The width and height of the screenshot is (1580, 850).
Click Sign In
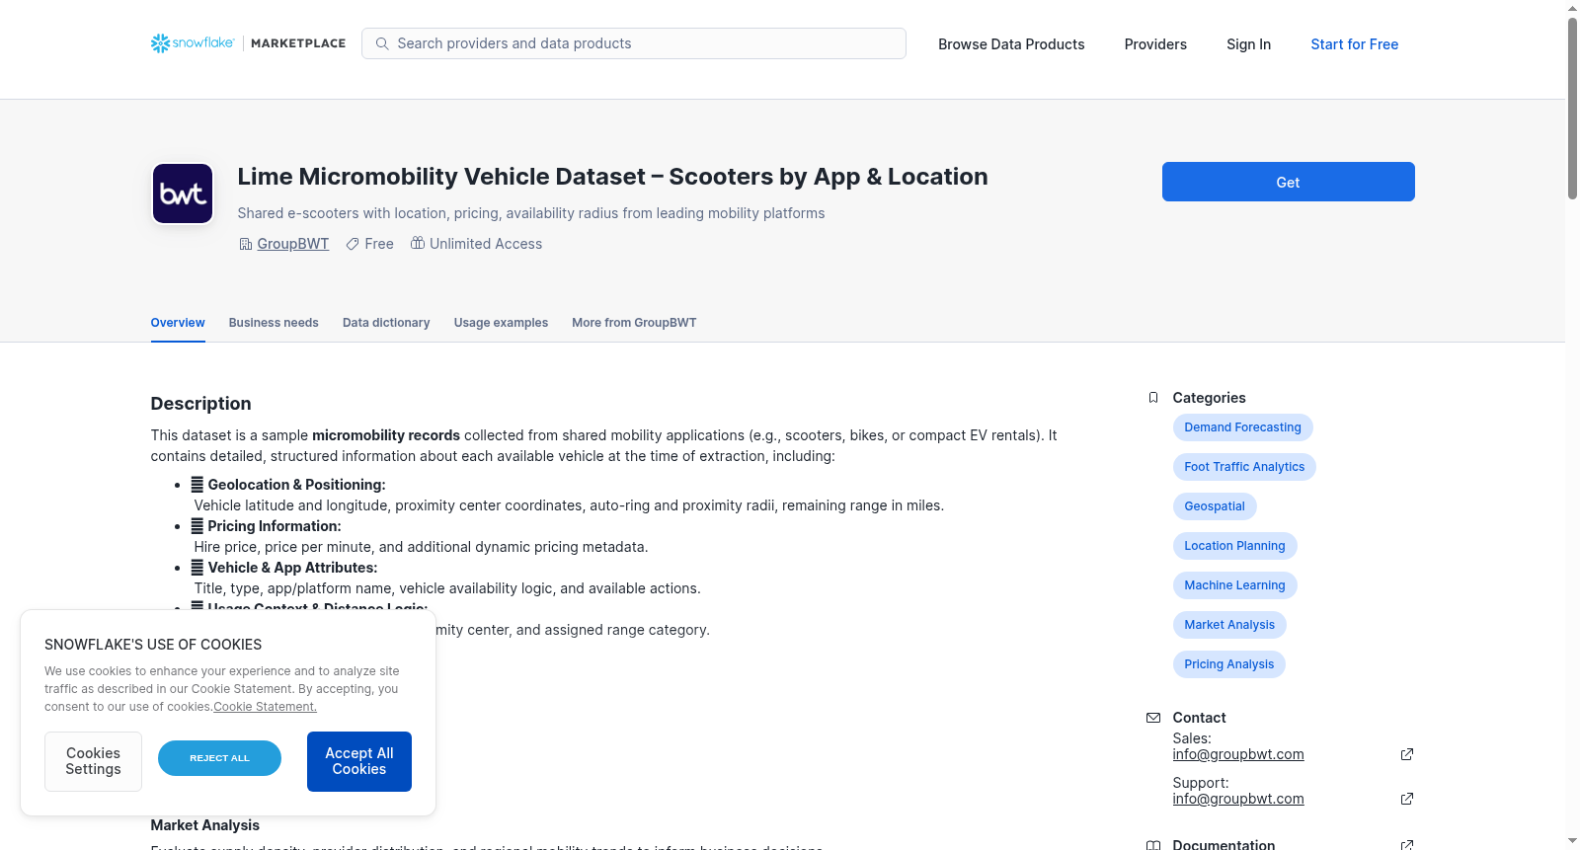[1248, 44]
